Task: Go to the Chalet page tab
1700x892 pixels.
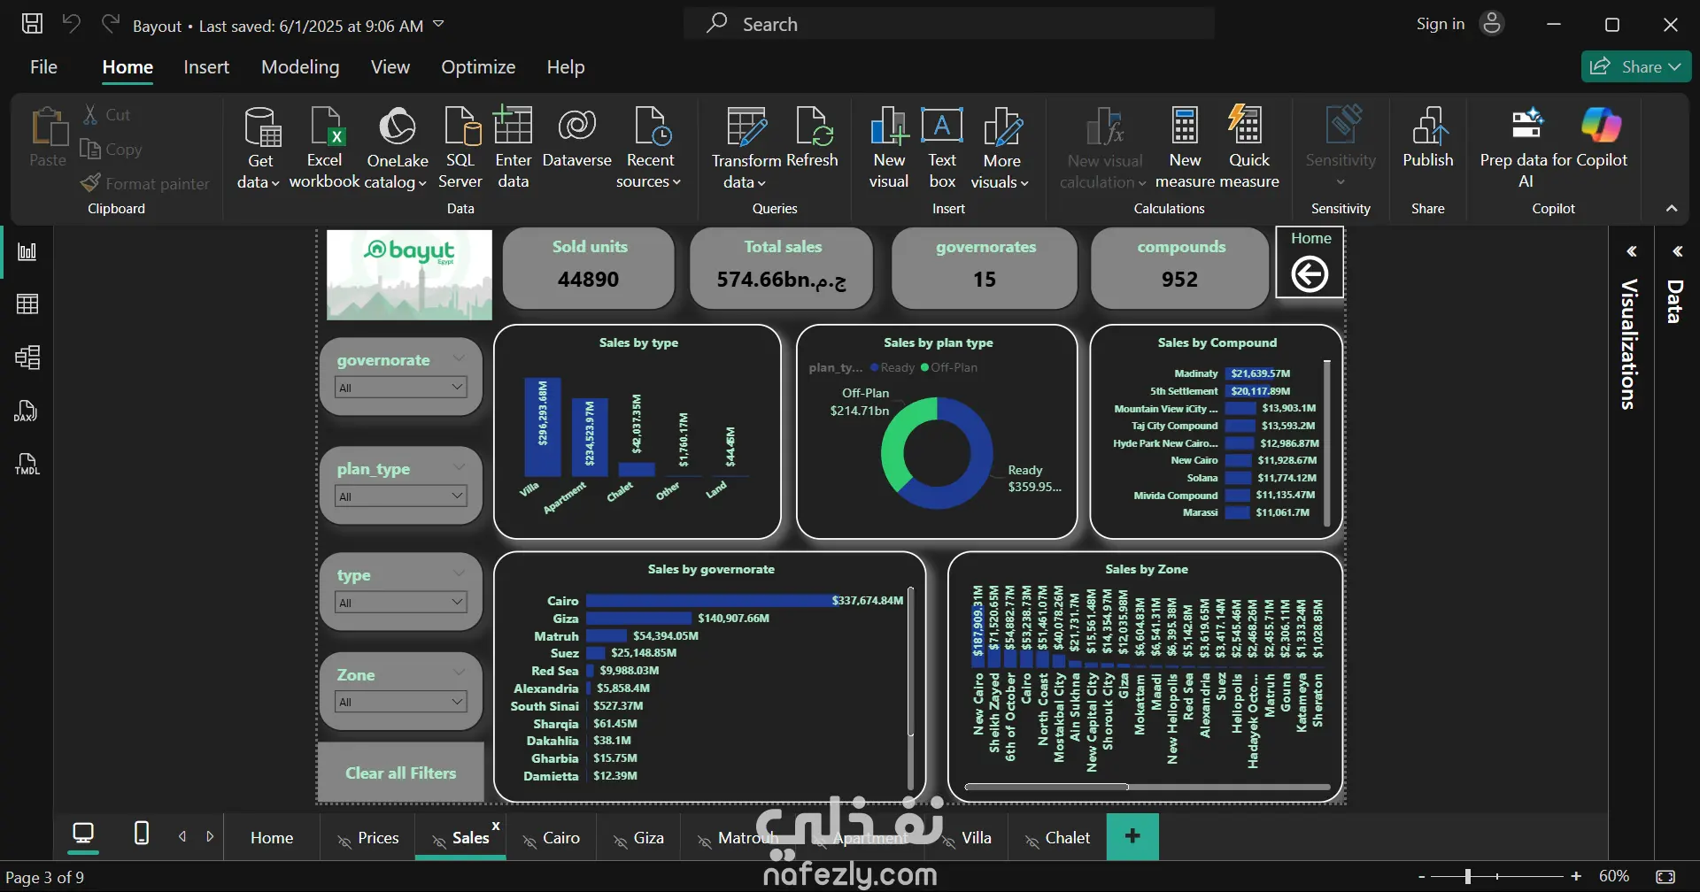Action: coord(1057,838)
